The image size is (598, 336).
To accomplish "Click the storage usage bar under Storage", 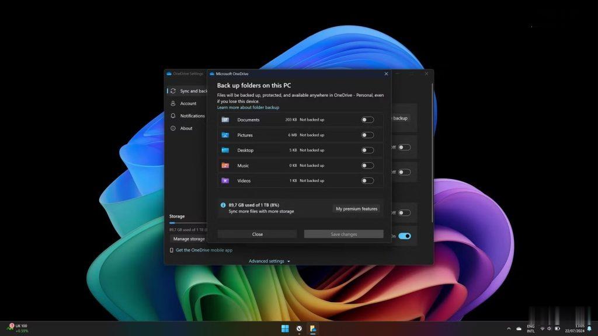I will coord(188,223).
